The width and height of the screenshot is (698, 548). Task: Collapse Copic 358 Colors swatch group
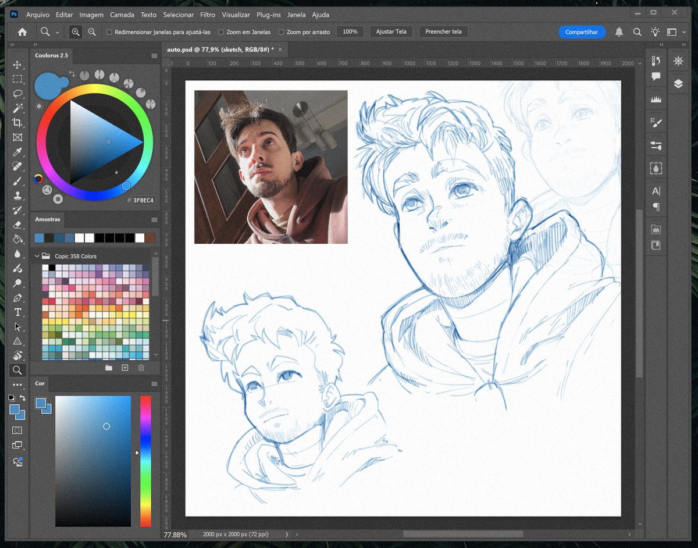(x=37, y=256)
